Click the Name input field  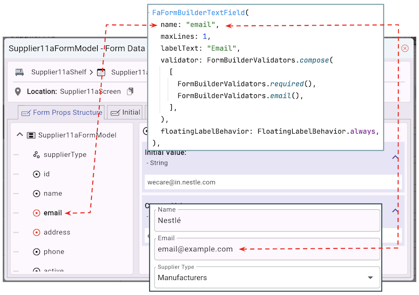click(x=267, y=221)
